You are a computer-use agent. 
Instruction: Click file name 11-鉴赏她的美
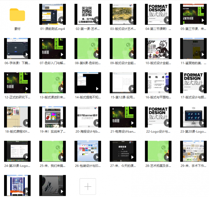pos(193,63)
